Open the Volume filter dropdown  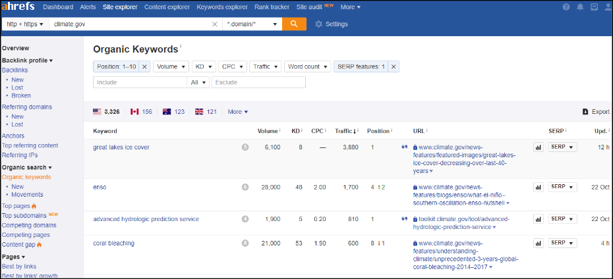tap(171, 66)
